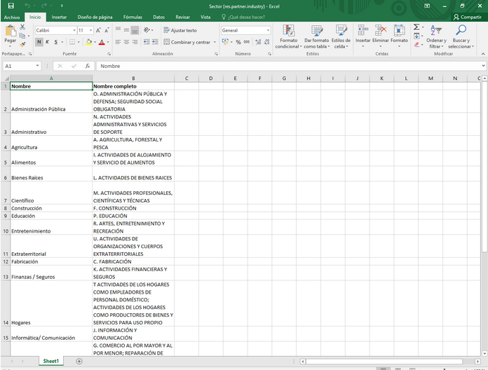This screenshot has height=370, width=488.
Task: Add a new sheet with plus icon
Action: (x=79, y=361)
